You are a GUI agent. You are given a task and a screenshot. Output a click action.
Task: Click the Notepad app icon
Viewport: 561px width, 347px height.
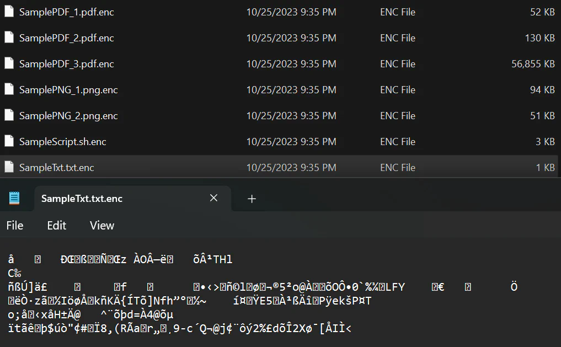[x=14, y=199]
